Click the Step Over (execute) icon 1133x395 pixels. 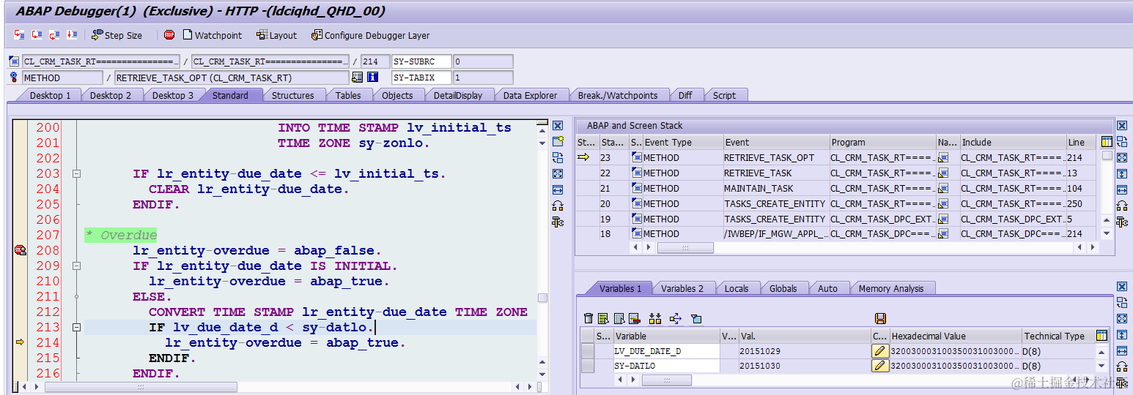[37, 35]
